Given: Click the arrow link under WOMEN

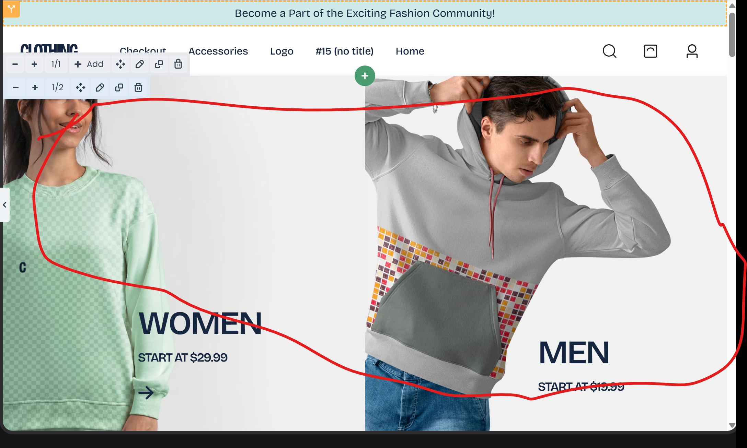Looking at the screenshot, I should click(x=146, y=393).
